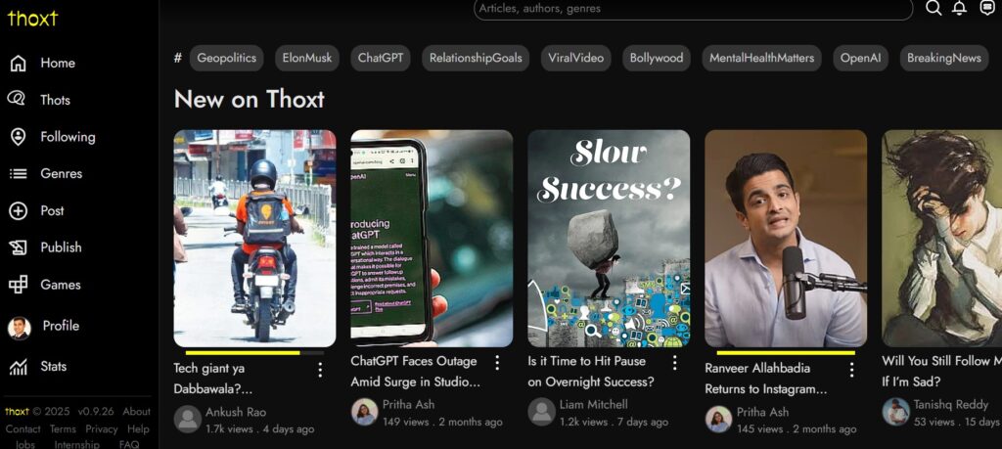The height and width of the screenshot is (449, 1002).
Task: Open title Is it Time to Hit Pause
Action: click(591, 372)
